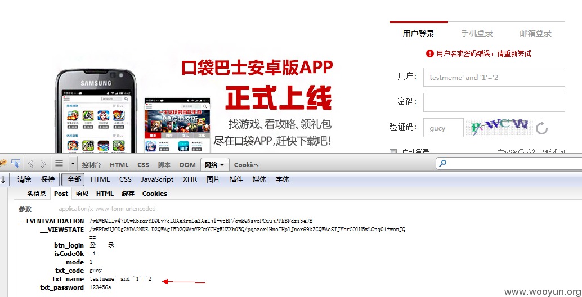Screen dimensions: 582x297
Task: Click the 保持 persist button
Action: 48,179
